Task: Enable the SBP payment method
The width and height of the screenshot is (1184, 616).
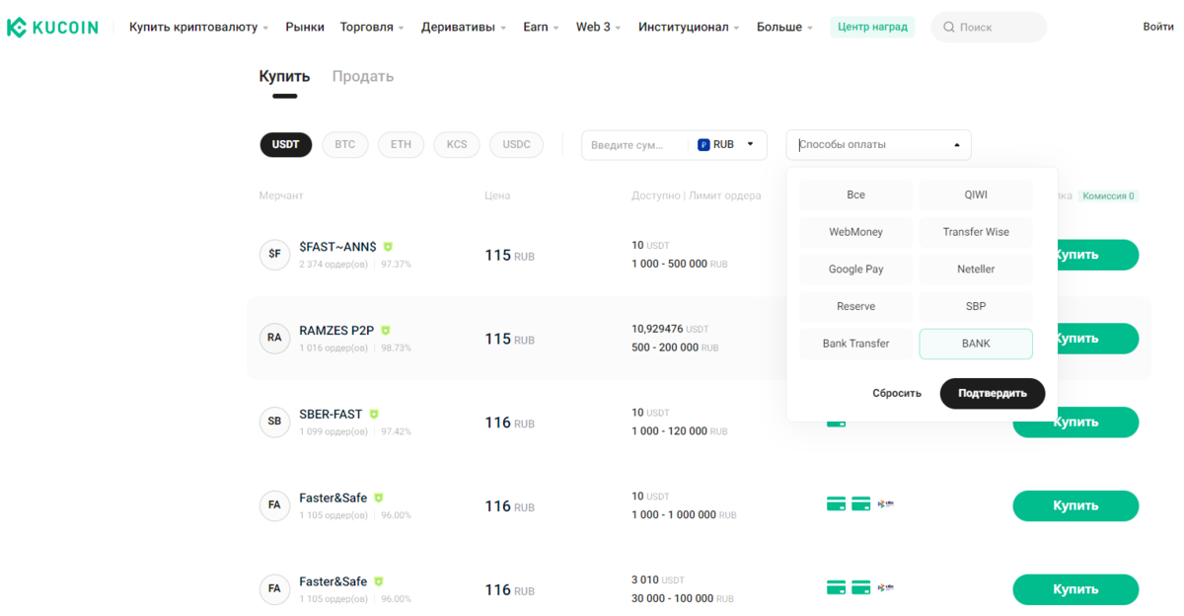Action: click(976, 306)
